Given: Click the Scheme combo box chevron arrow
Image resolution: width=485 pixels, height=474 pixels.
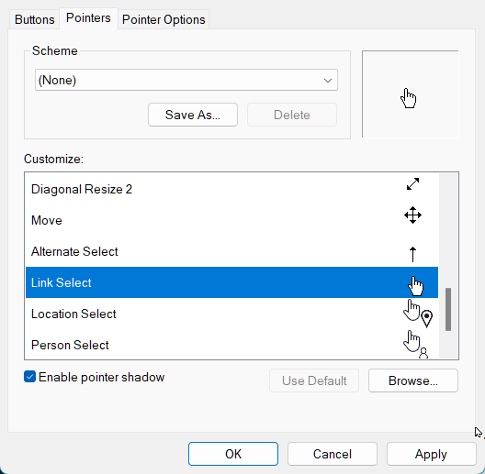Looking at the screenshot, I should point(328,81).
